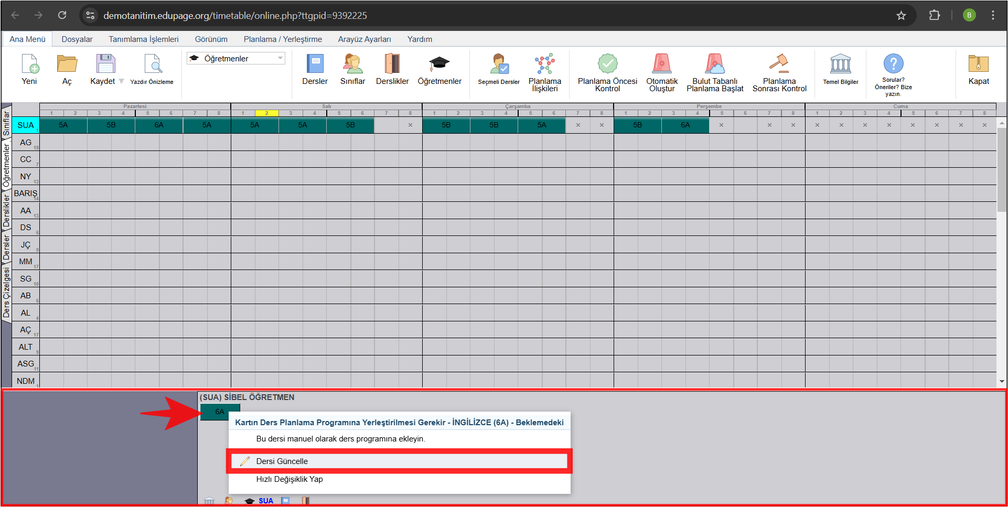Switch to the Öğretmenler vertical tab

click(6, 166)
